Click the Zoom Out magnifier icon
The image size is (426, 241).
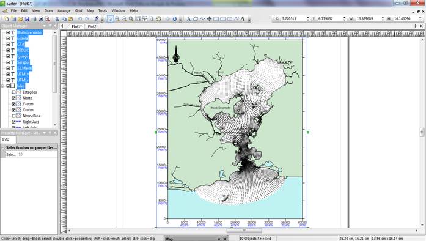124,19
